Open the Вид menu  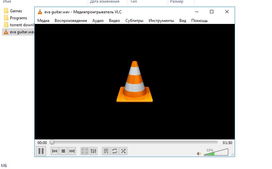pyautogui.click(x=183, y=21)
